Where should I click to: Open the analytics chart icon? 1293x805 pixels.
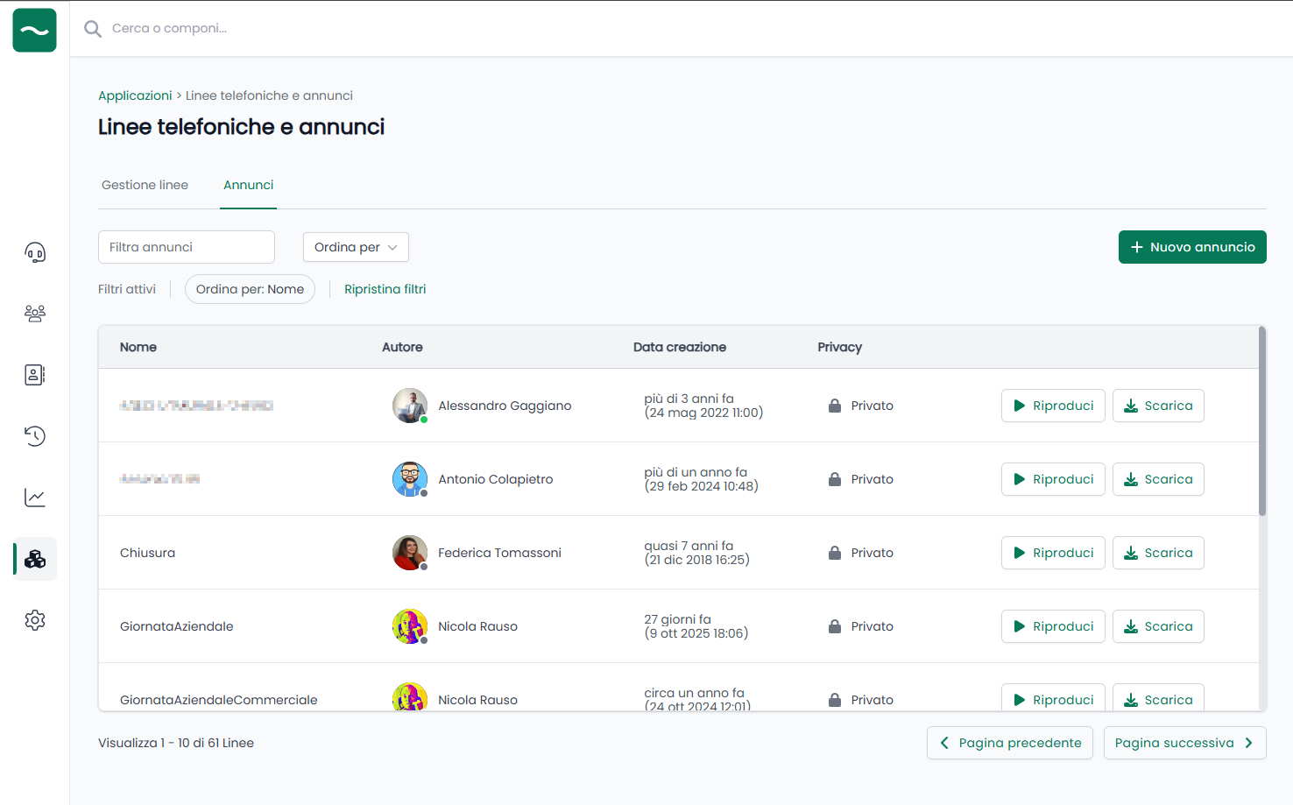click(35, 498)
